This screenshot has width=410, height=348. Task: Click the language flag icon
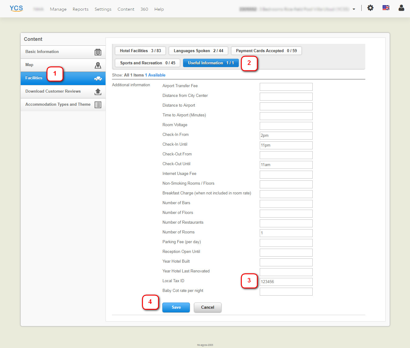386,8
